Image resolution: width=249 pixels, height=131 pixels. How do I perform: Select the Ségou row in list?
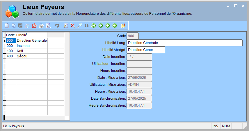(35, 56)
